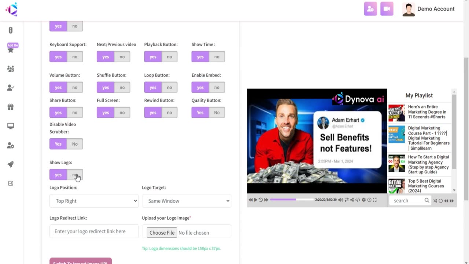The image size is (469, 264).
Task: Open the user-check sidebar icon
Action: click(11, 88)
